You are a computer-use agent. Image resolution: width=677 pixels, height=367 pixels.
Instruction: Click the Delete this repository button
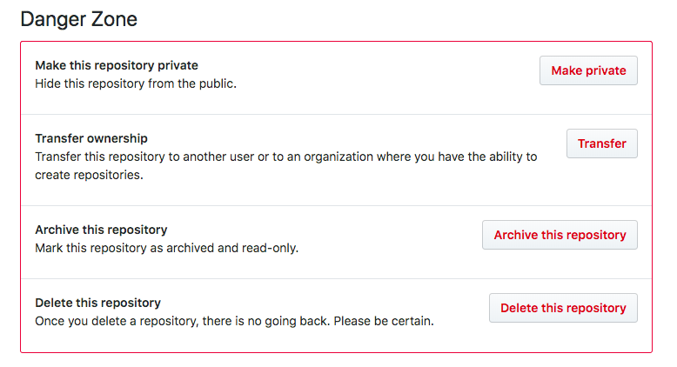click(x=563, y=308)
